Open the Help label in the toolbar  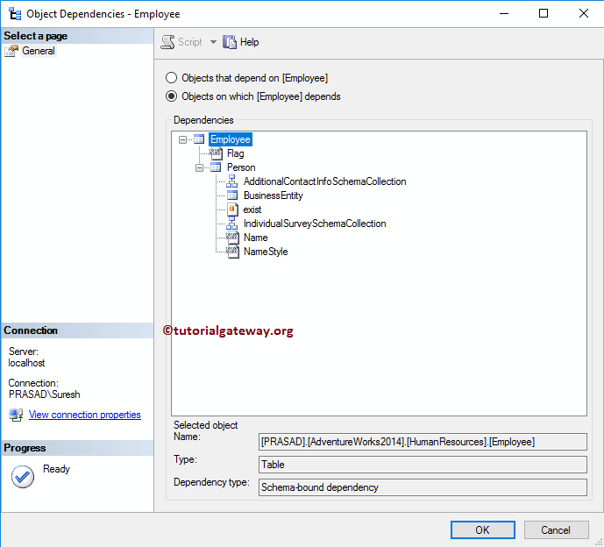[249, 42]
